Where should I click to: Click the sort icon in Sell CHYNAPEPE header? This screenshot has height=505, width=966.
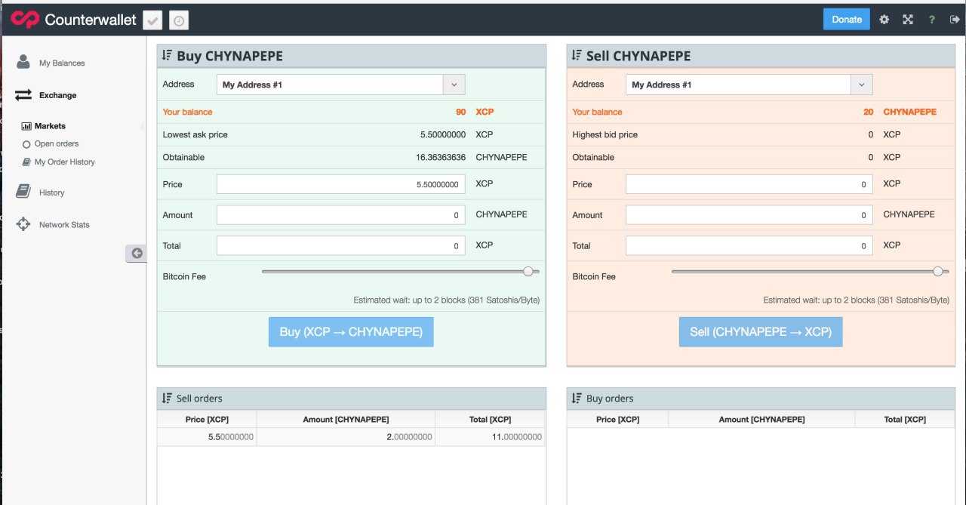tap(577, 55)
